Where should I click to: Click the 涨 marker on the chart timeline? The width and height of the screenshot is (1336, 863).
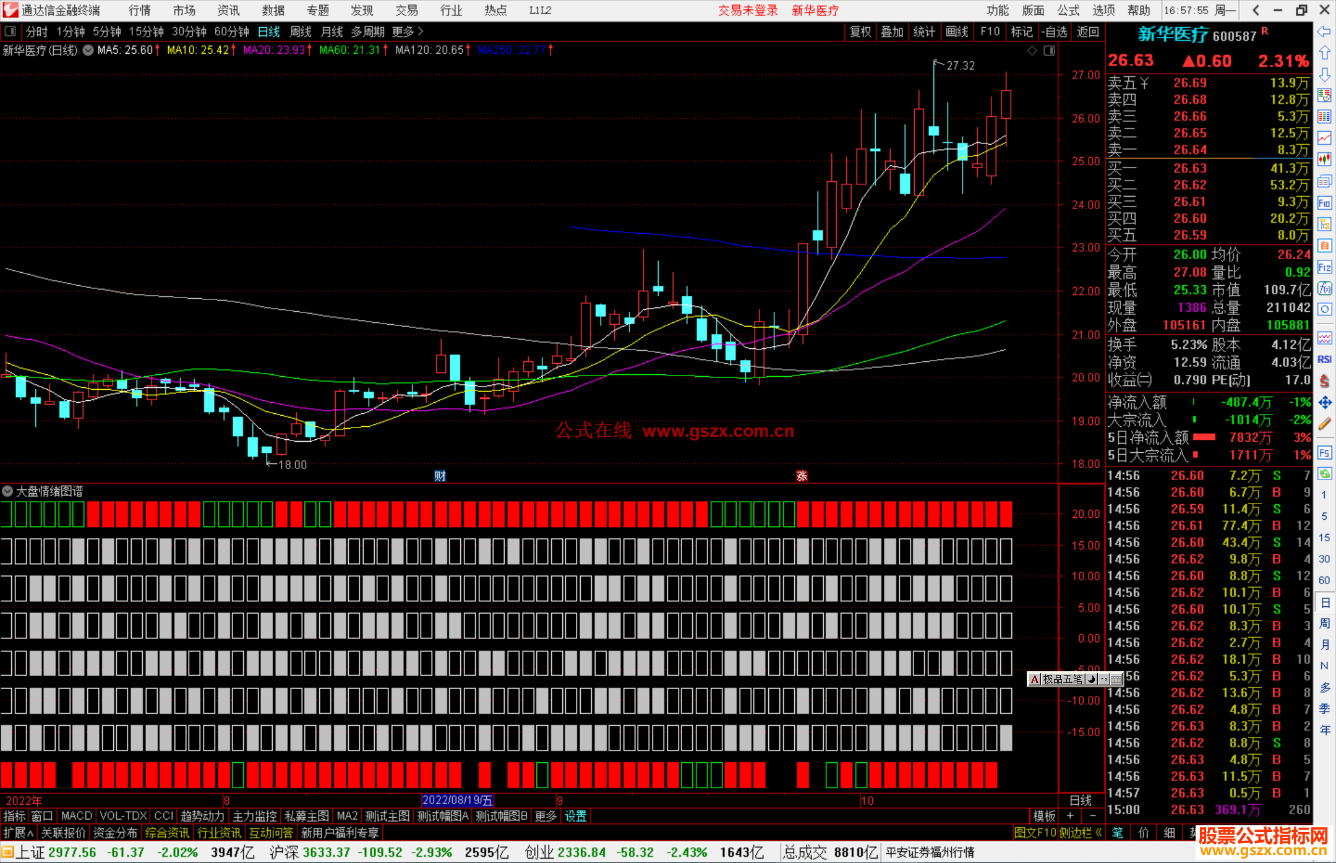tap(802, 476)
